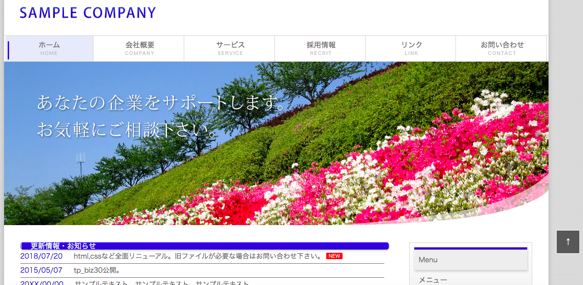Click the tp_biz30公開 news entry
The height and width of the screenshot is (285, 583).
click(97, 270)
